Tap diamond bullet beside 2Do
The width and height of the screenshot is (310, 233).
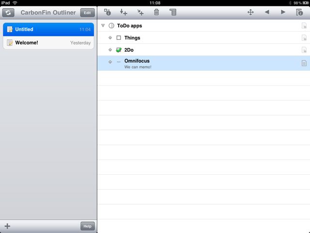(110, 50)
